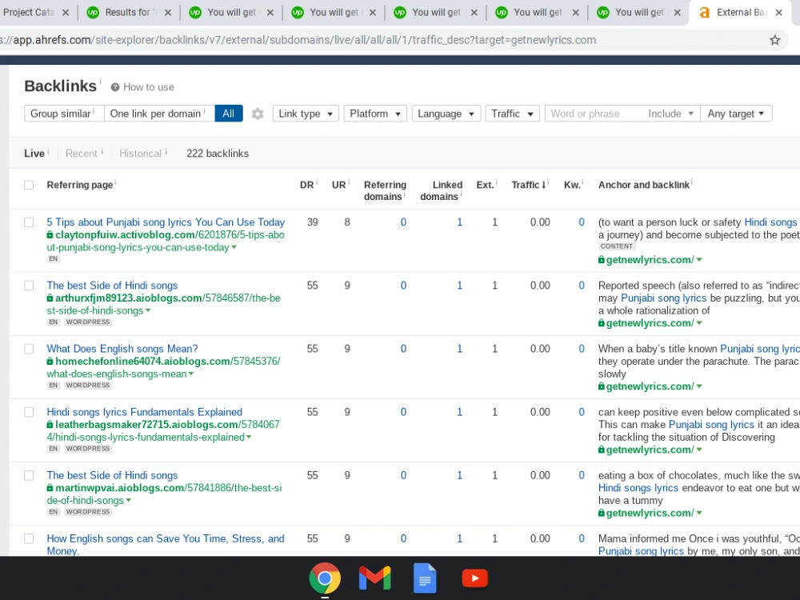800x600 pixels.
Task: Close the Project Catalog tab
Action: [x=66, y=12]
